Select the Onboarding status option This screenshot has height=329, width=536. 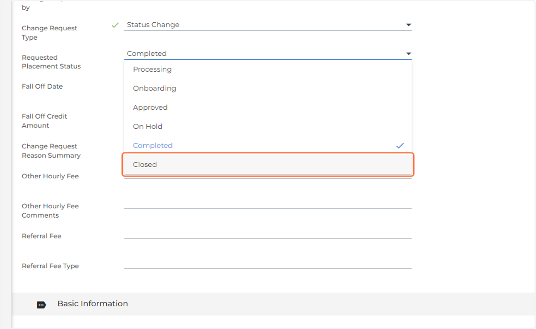click(268, 88)
